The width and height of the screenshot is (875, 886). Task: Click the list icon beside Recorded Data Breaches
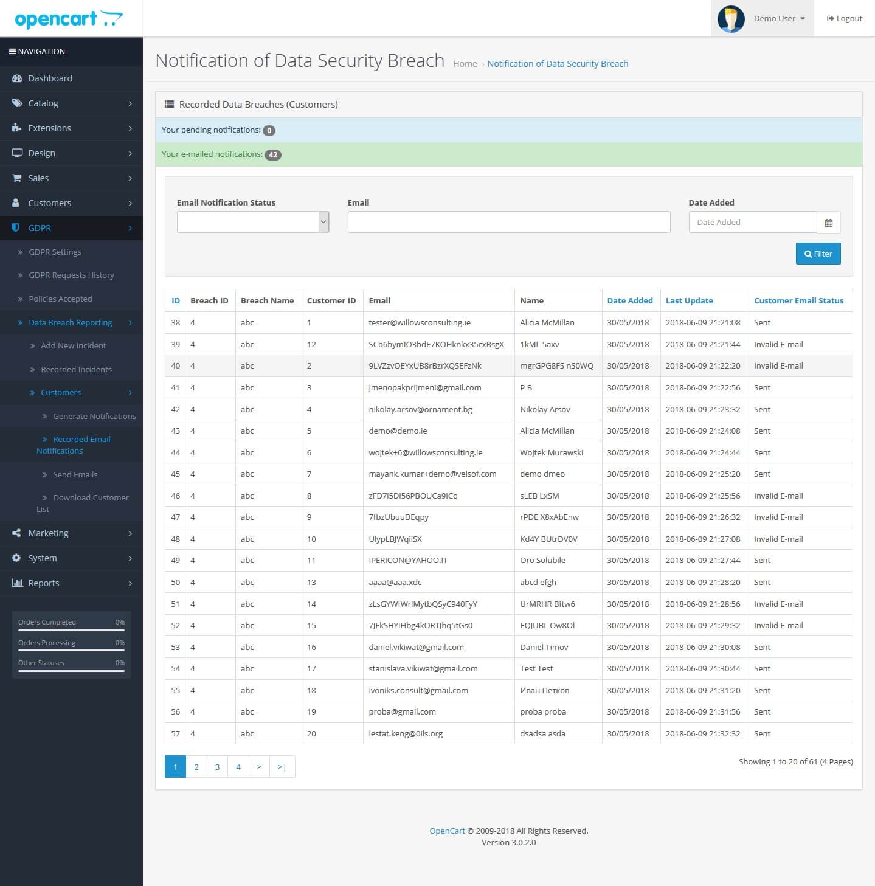click(x=170, y=105)
